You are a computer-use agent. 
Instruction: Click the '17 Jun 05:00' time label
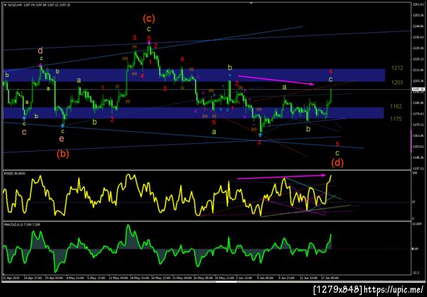pos(330,278)
